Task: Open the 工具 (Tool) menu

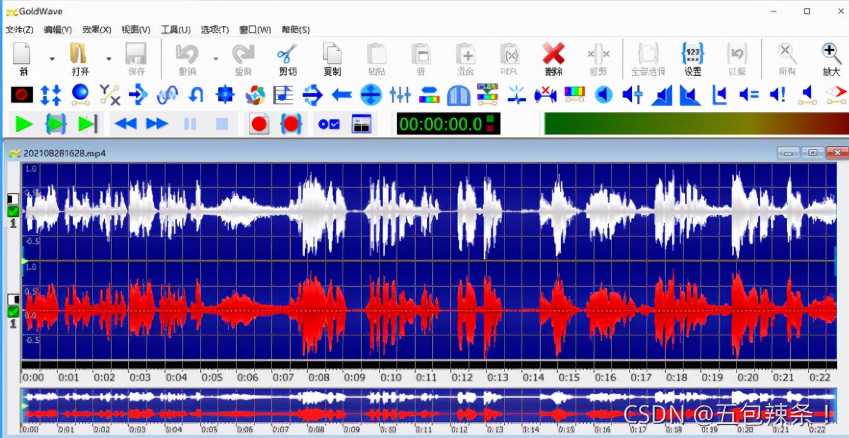Action: 176,29
